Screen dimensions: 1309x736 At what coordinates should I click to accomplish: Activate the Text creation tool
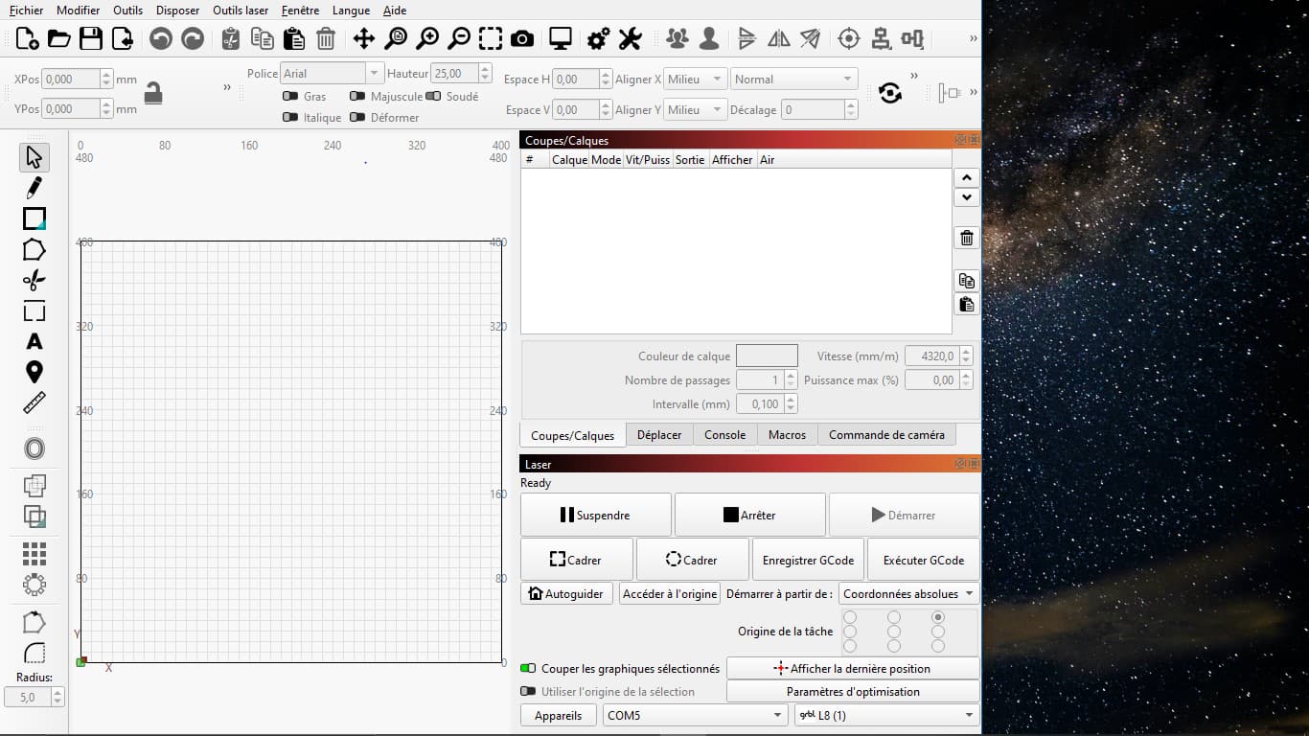(34, 341)
